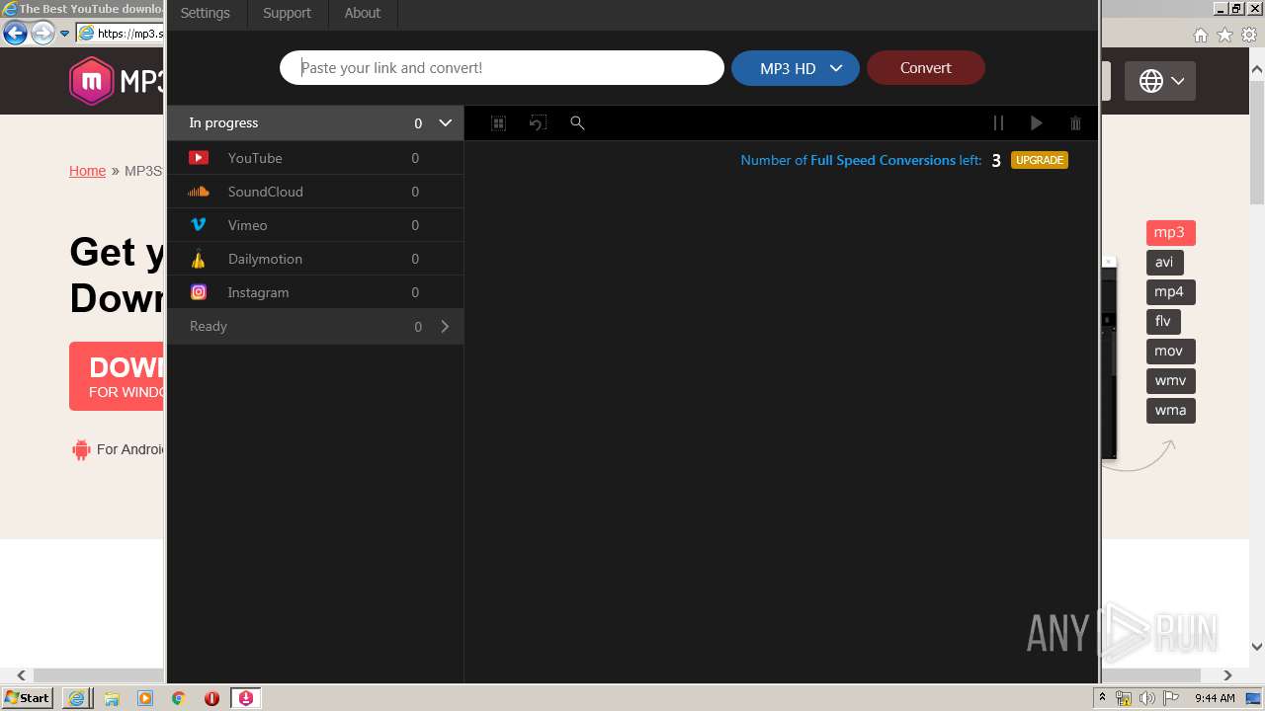Click the trash delete icon
This screenshot has width=1265, height=711.
[x=1075, y=123]
